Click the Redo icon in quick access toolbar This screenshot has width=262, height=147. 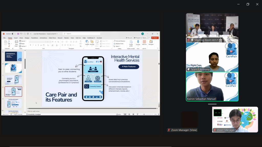(x=25, y=34)
